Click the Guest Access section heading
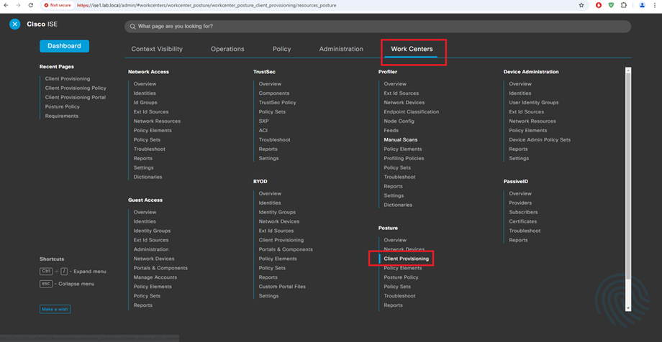The height and width of the screenshot is (342, 662). pos(145,200)
